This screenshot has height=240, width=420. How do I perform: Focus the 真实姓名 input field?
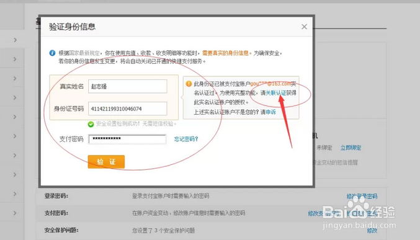(128, 86)
